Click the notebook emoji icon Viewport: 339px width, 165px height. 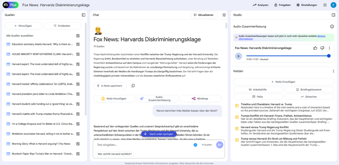coord(98,31)
